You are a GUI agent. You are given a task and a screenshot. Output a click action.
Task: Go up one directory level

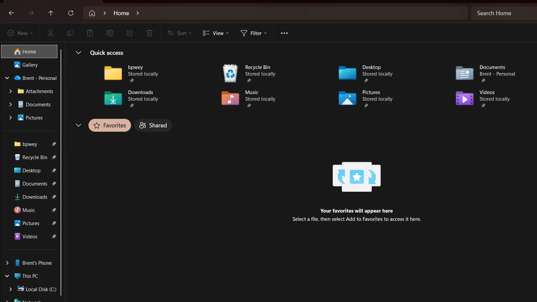[x=51, y=13]
